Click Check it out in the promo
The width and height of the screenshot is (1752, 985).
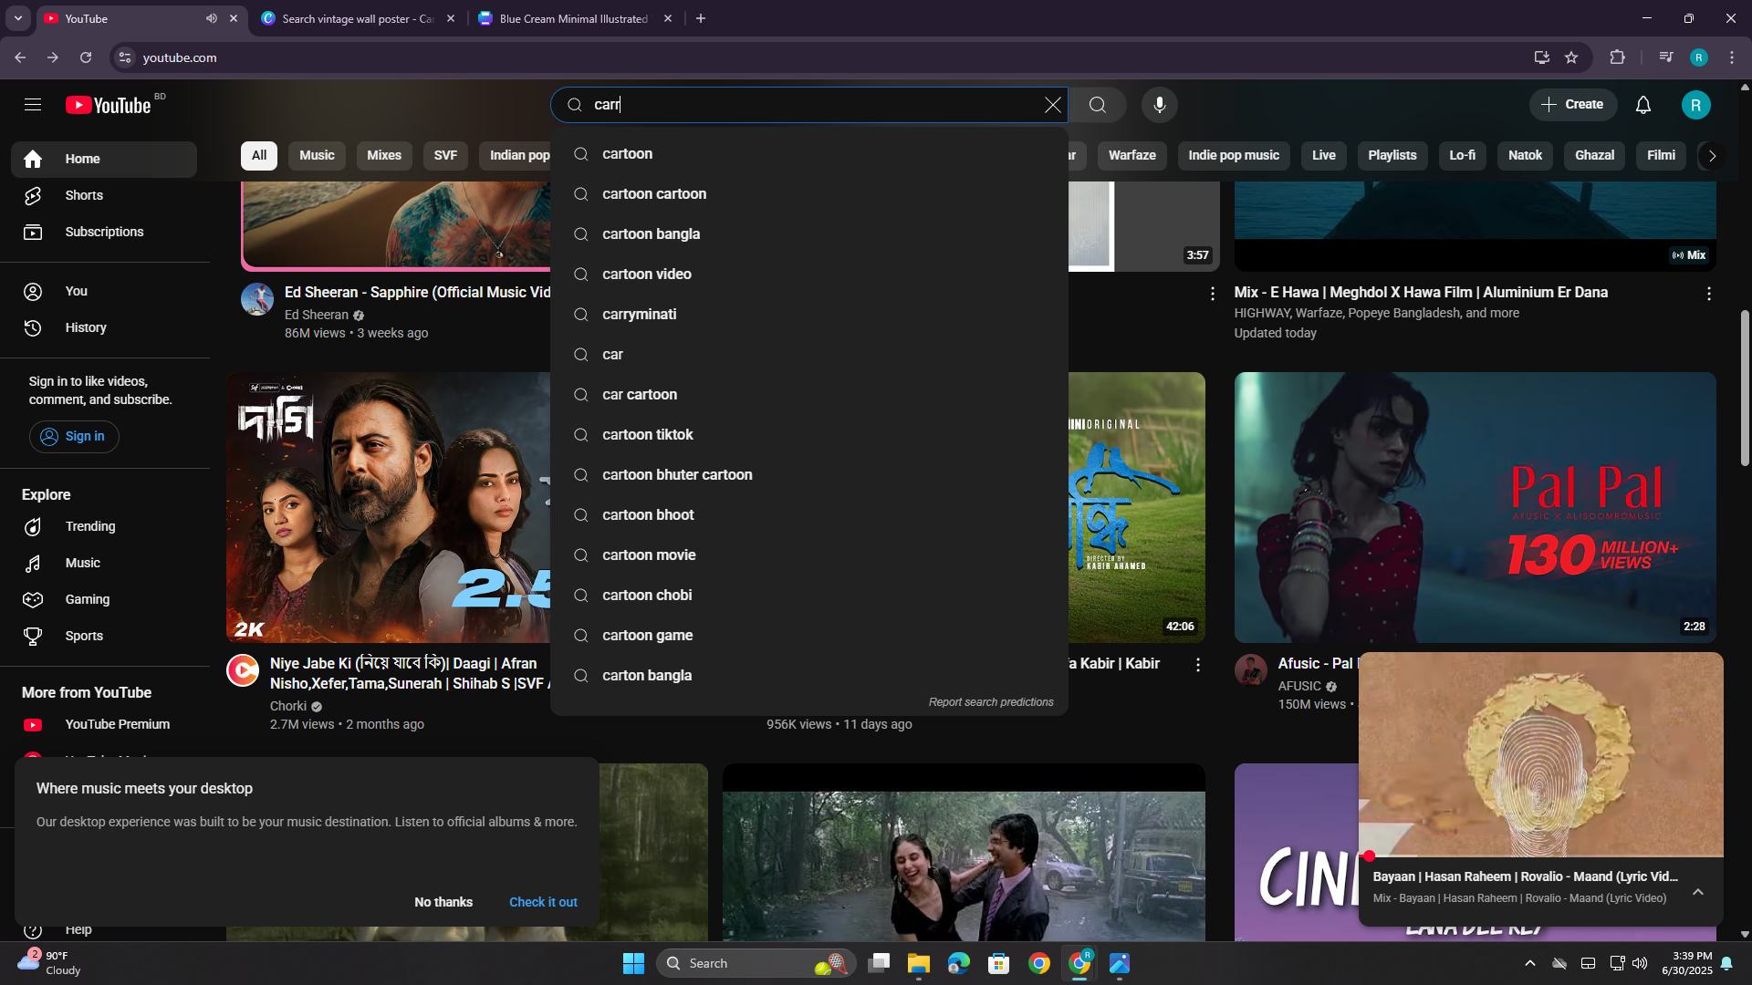(543, 902)
